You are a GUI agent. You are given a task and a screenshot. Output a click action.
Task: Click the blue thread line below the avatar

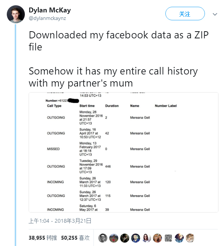(15, 135)
